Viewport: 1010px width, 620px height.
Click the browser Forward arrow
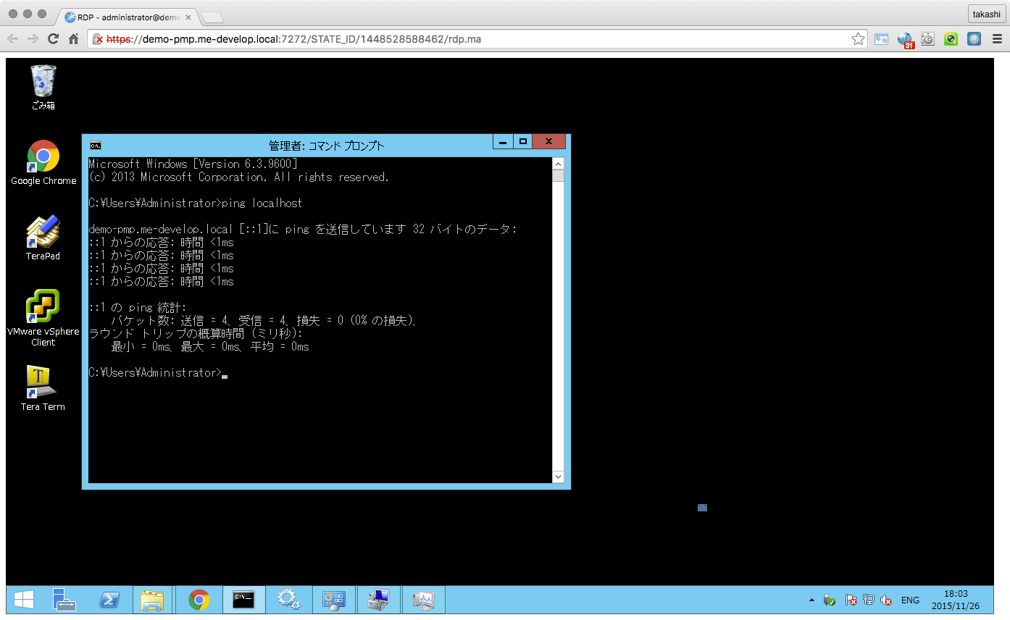pos(33,39)
